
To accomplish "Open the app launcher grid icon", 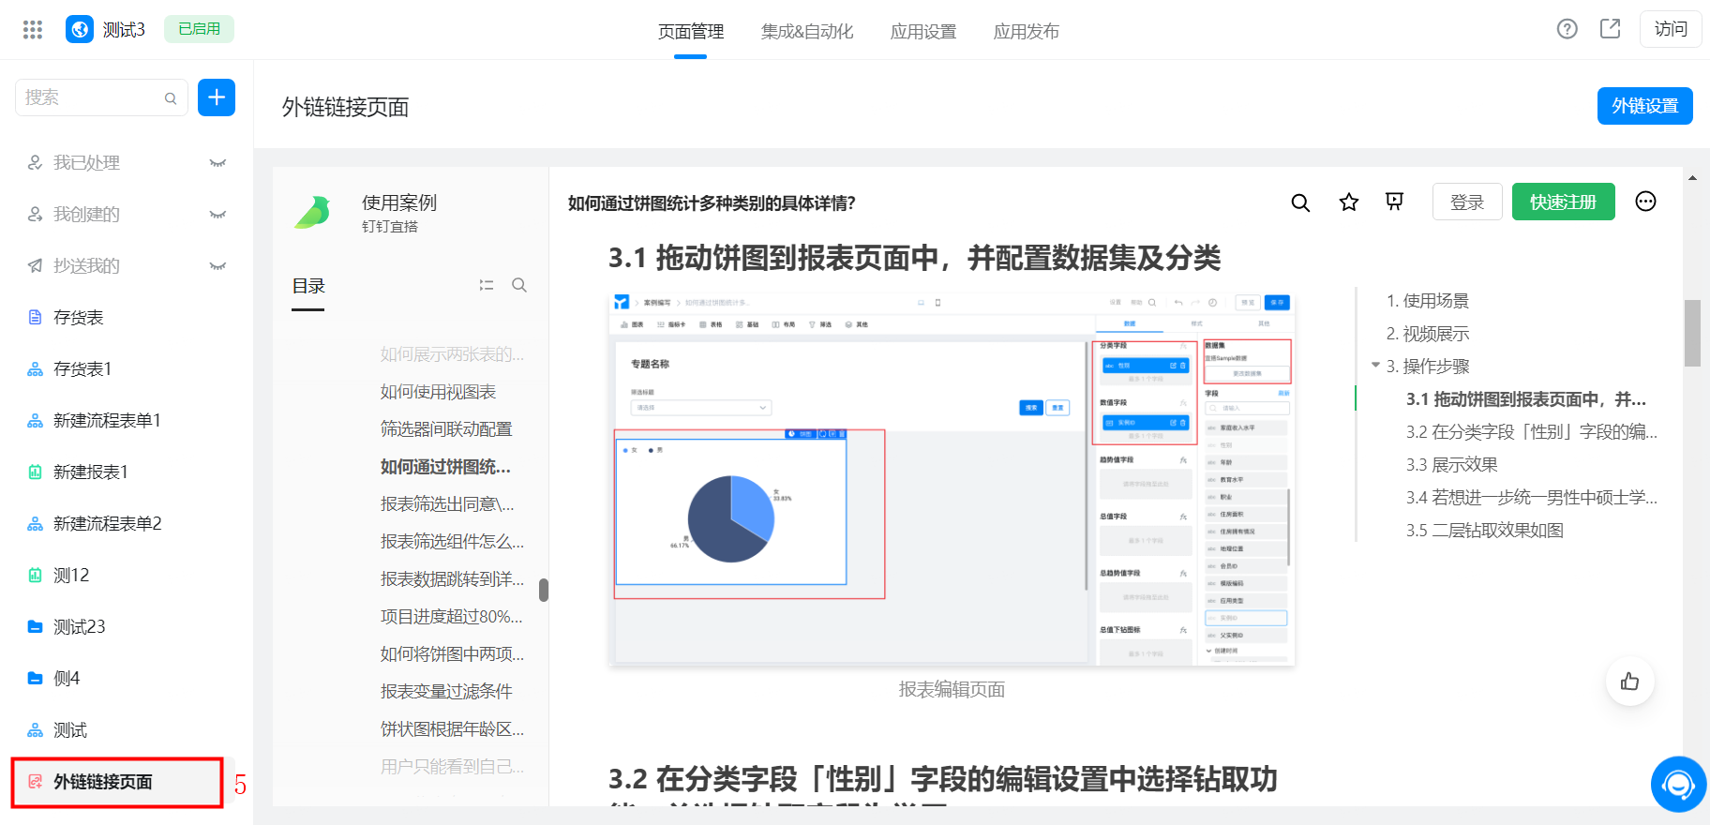I will [x=33, y=30].
